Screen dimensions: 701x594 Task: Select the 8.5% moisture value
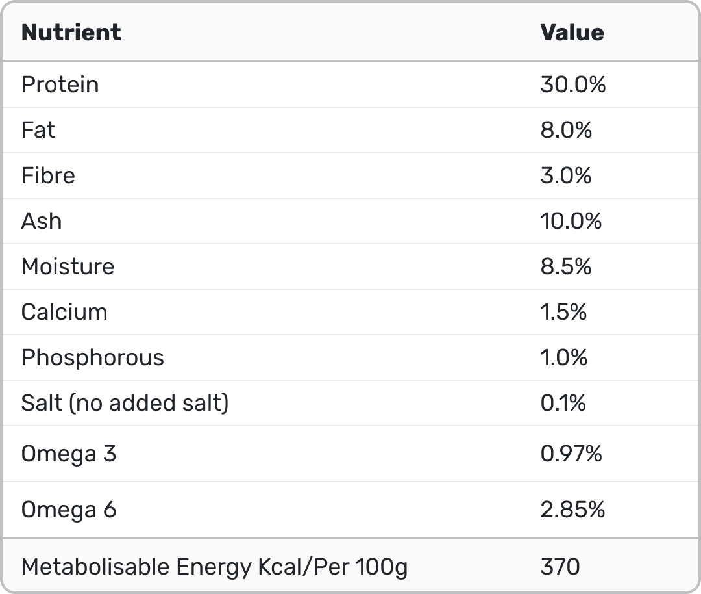pos(565,266)
